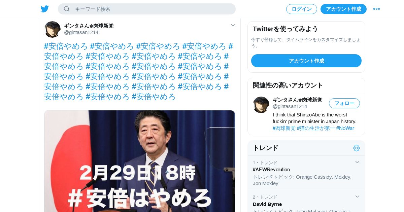Image resolution: width=404 pixels, height=212 pixels.
Task: Expand the tweet options chevron
Action: click(x=233, y=25)
